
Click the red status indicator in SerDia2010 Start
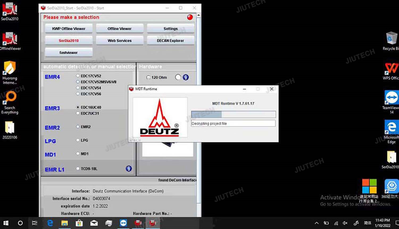(190, 17)
